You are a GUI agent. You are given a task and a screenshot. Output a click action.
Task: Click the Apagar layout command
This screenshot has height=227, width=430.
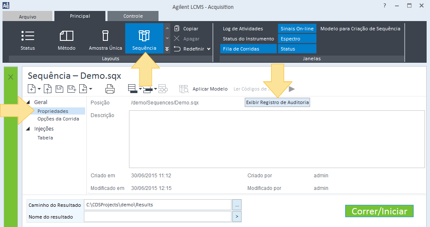[186, 39]
